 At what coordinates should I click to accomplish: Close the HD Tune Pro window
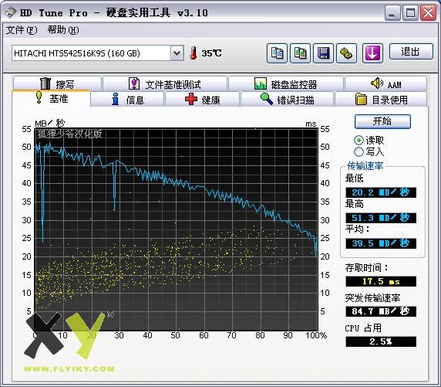[x=429, y=12]
